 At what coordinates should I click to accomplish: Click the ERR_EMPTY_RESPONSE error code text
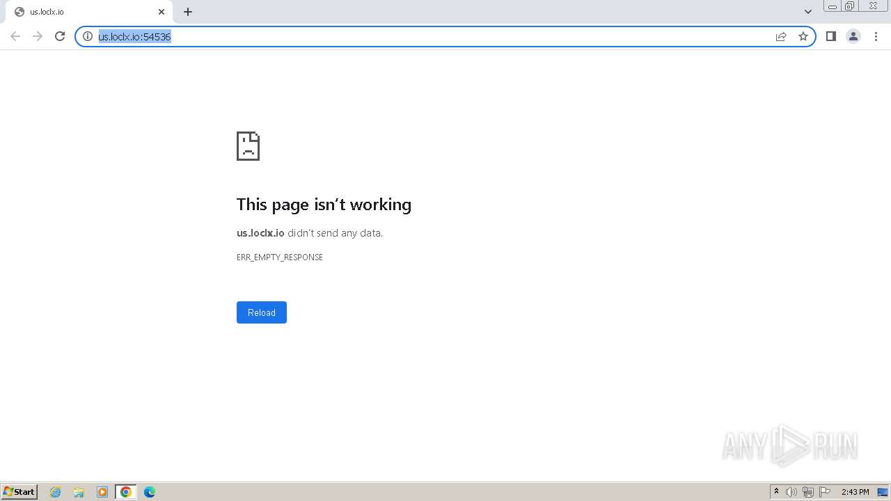click(x=280, y=257)
